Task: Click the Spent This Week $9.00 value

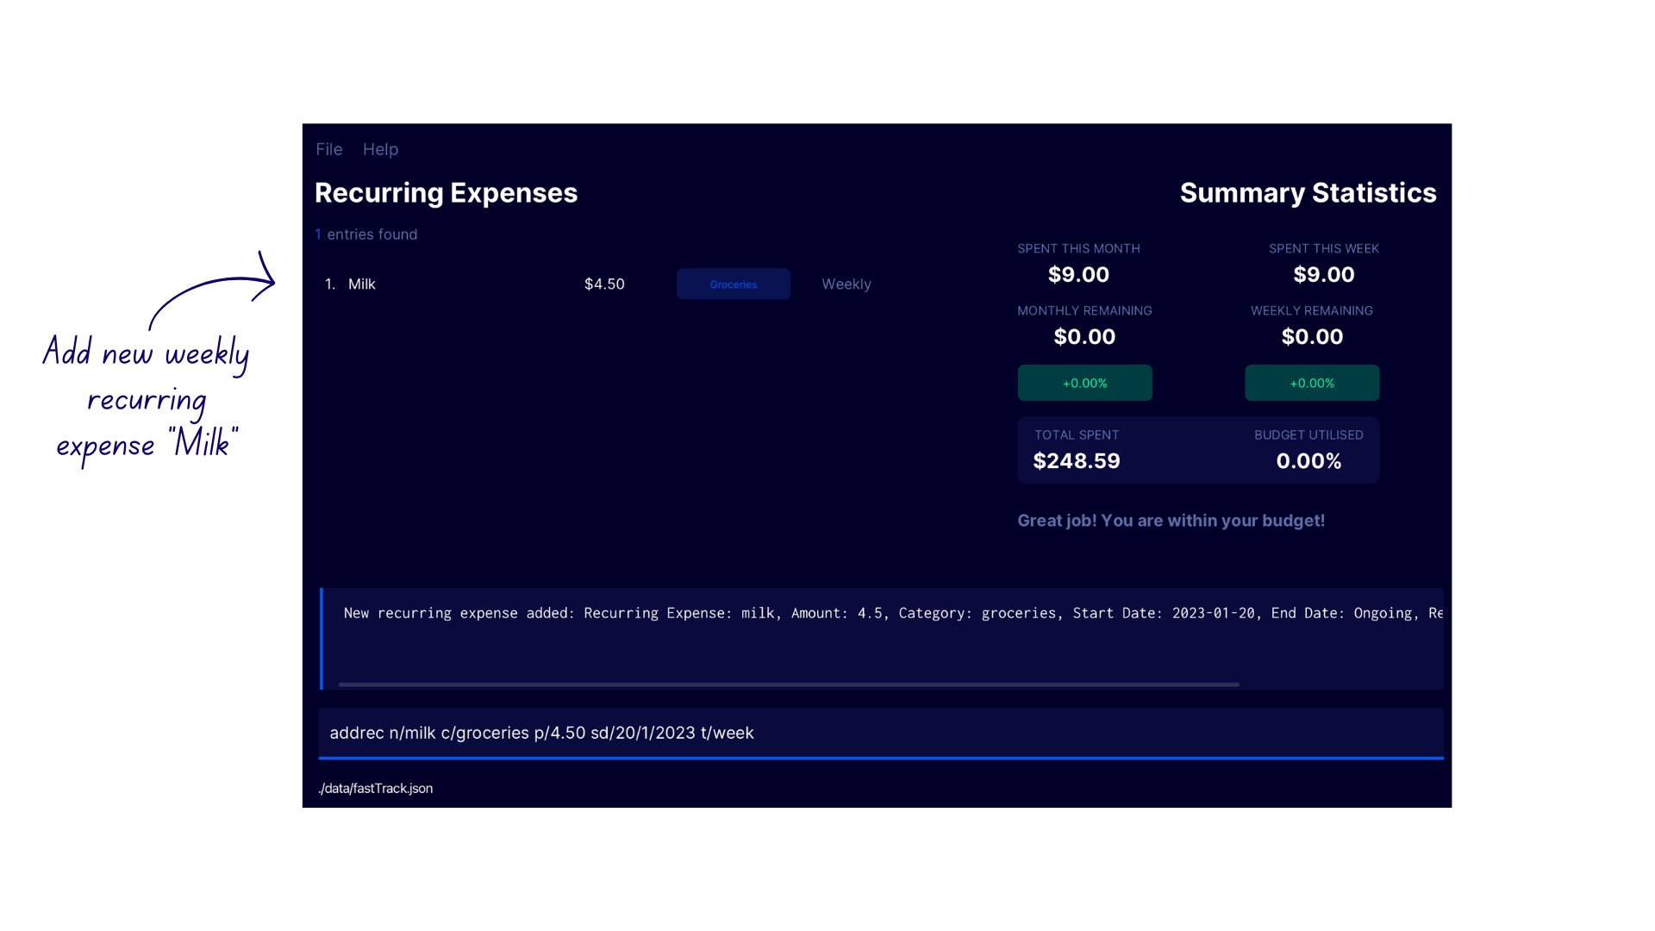Action: point(1323,275)
